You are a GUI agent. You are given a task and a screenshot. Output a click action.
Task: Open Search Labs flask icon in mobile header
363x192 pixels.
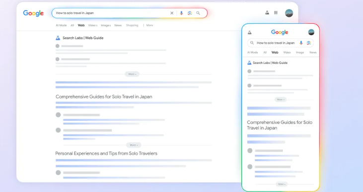pyautogui.click(x=250, y=32)
